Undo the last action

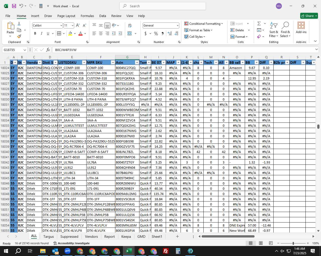tap(21, 6)
